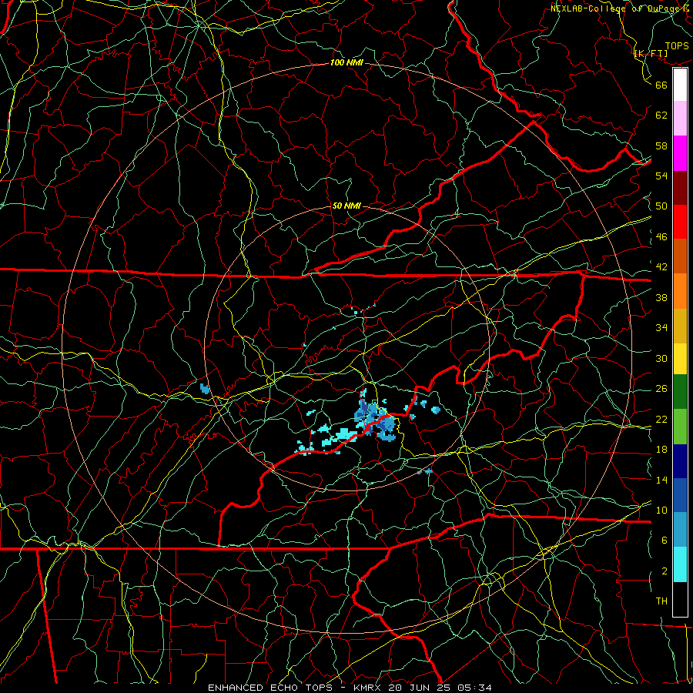
Task: Click the 66 legend value
Action: 661,85
